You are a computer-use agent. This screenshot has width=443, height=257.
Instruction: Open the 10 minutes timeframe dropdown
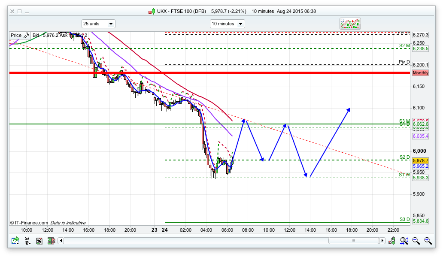(x=227, y=24)
